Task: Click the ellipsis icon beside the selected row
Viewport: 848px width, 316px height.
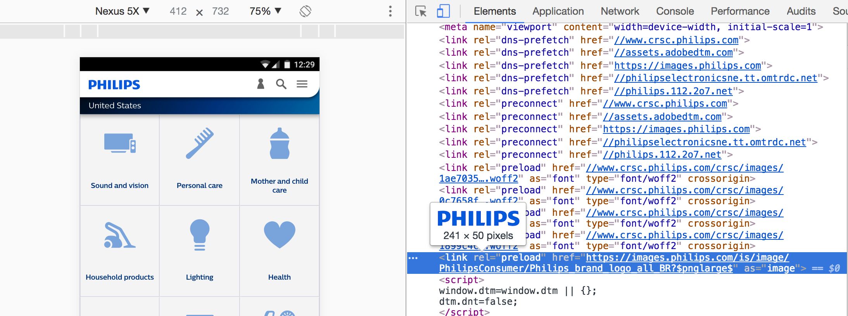Action: coord(413,258)
